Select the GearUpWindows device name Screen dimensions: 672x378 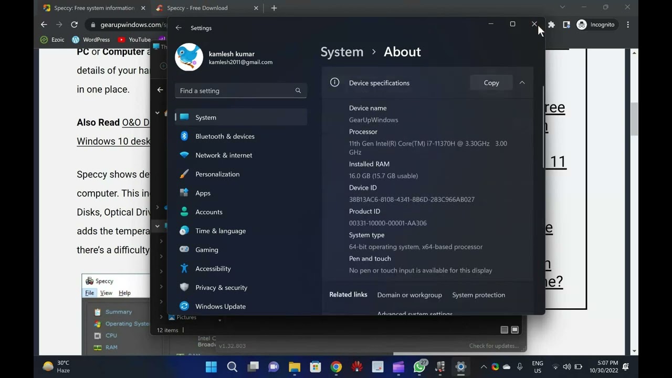tap(374, 120)
